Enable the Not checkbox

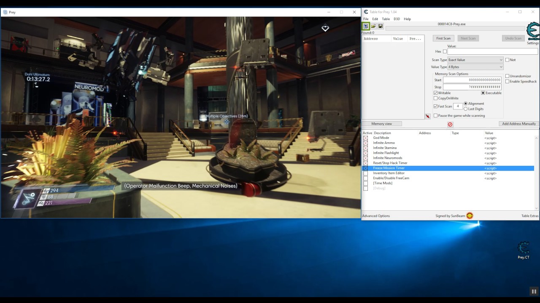508,60
